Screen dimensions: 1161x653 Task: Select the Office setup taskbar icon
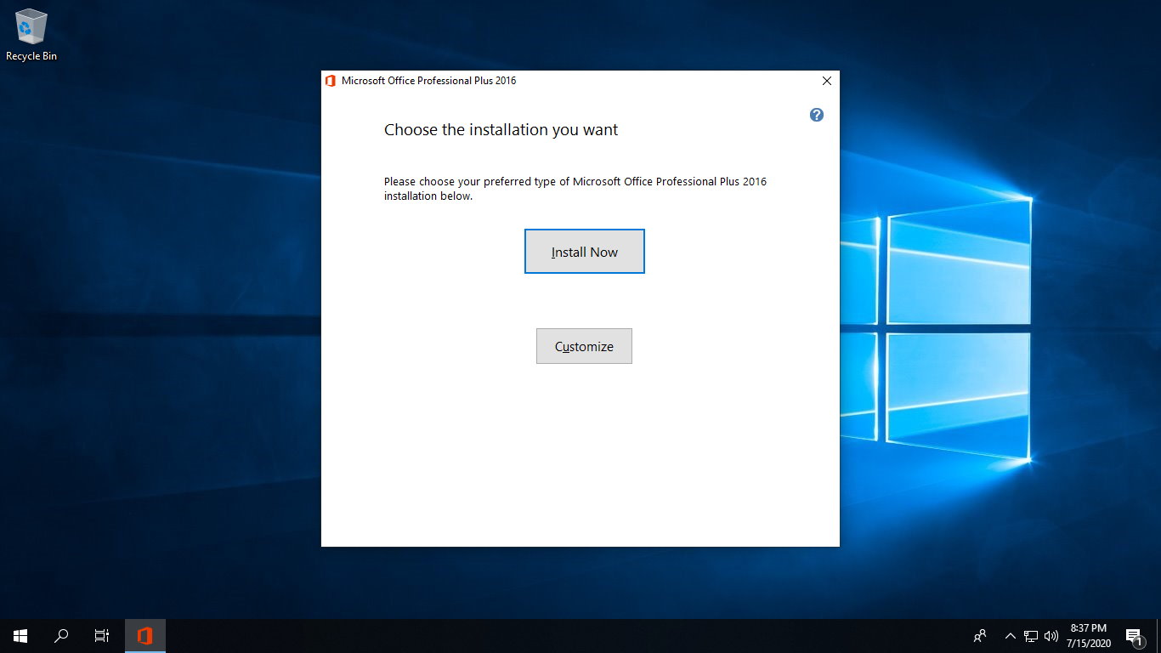(145, 635)
